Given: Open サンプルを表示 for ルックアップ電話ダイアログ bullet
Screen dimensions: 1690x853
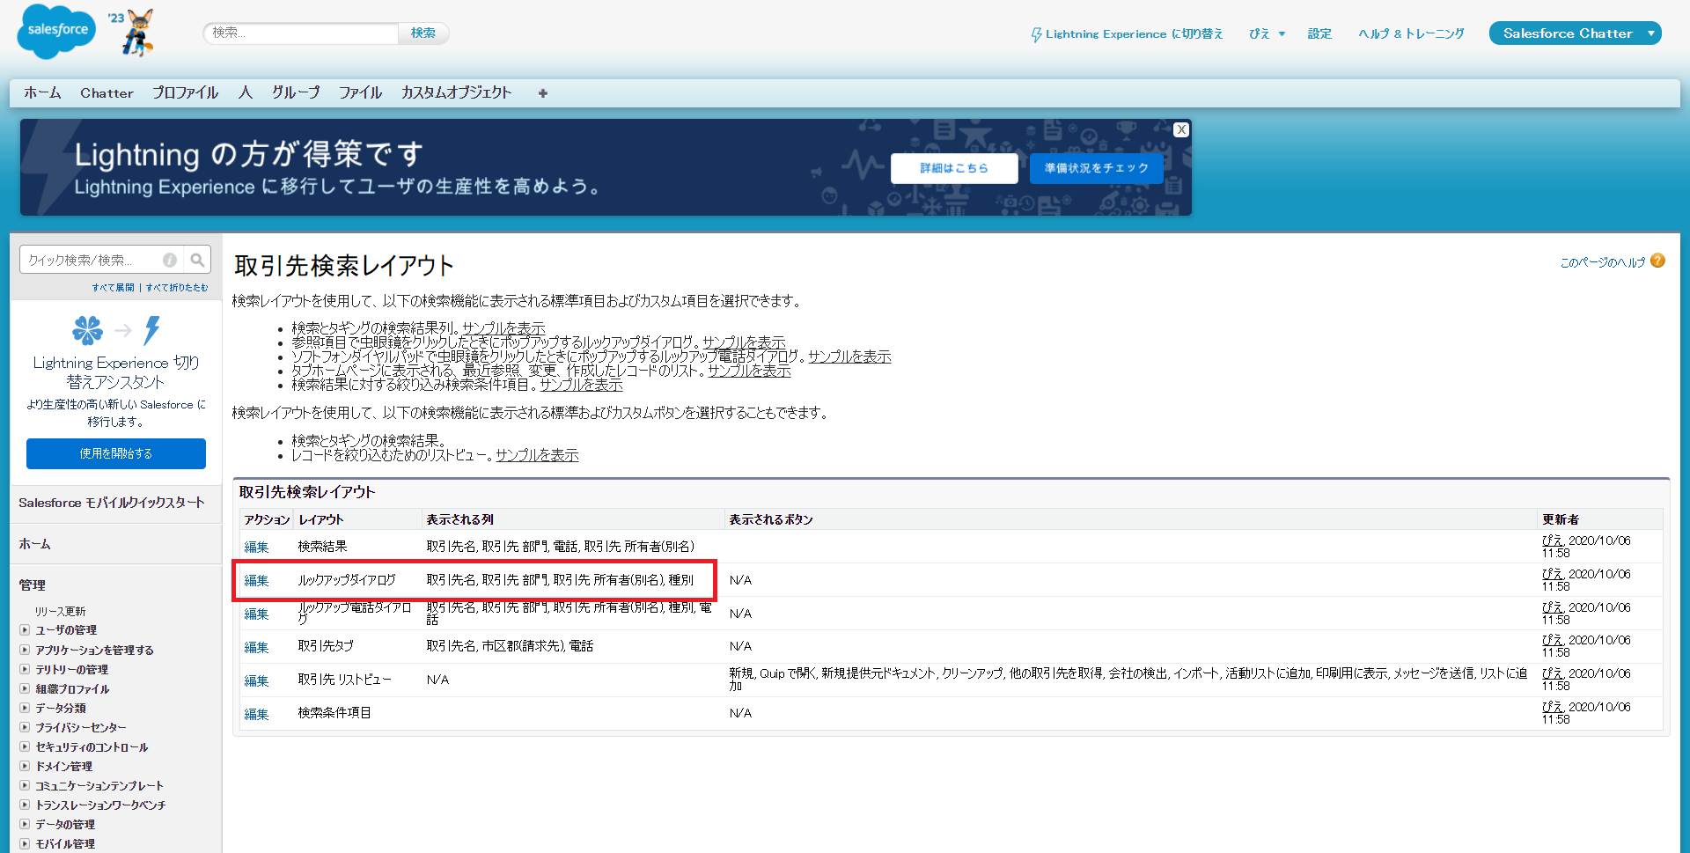Looking at the screenshot, I should pos(849,357).
